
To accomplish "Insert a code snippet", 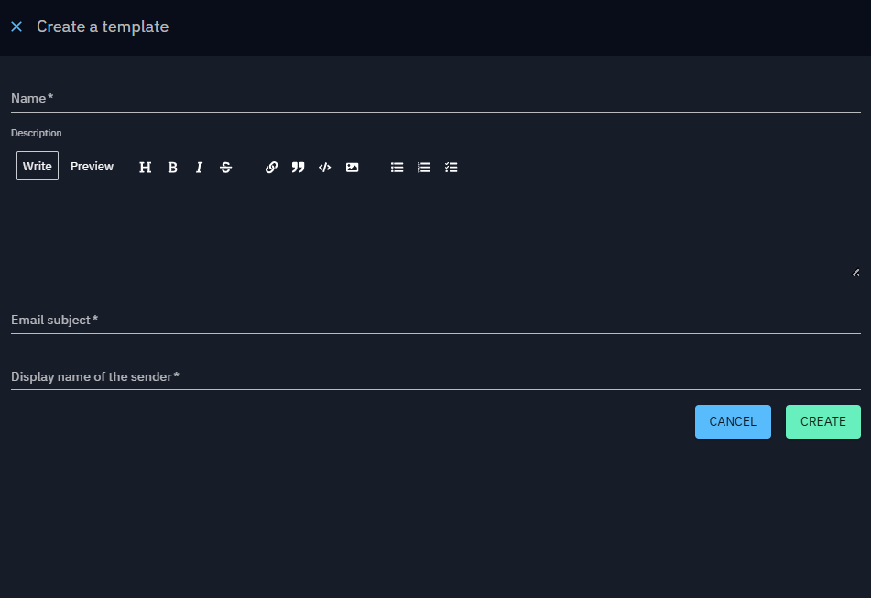I will tap(324, 168).
